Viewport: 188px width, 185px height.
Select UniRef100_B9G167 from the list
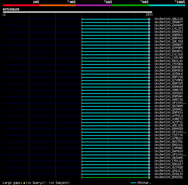[169, 164]
